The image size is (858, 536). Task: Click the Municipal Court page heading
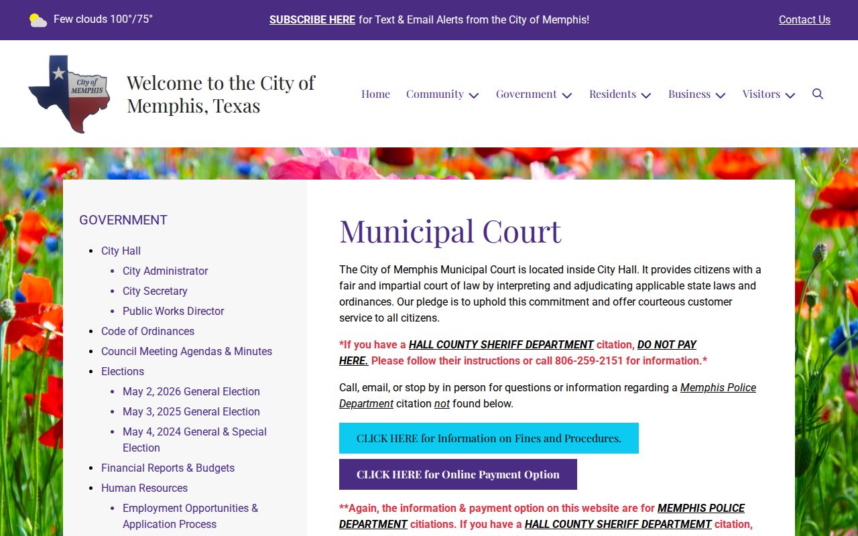(x=450, y=231)
